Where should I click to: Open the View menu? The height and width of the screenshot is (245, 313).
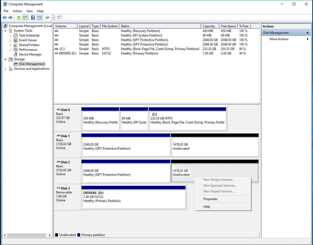click(x=29, y=11)
